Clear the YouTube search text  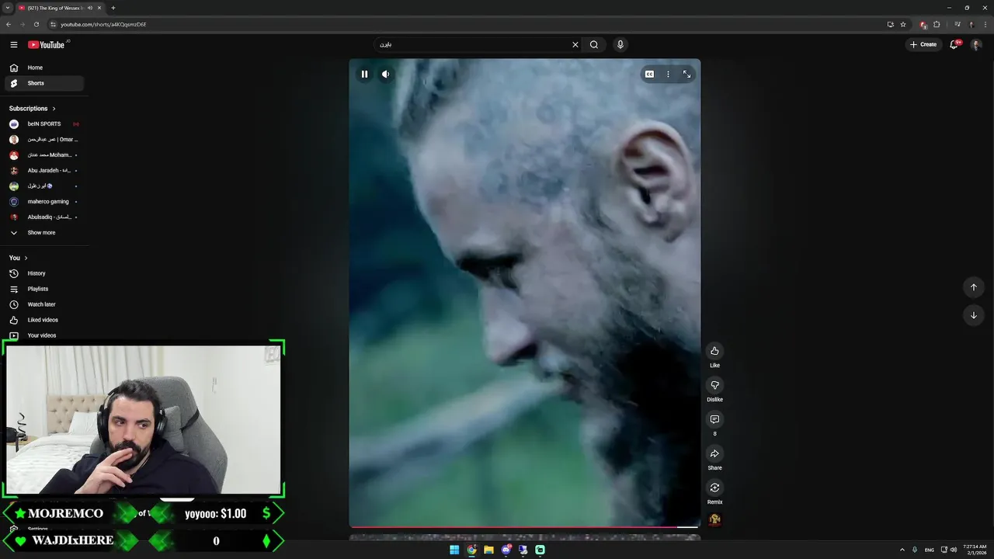pyautogui.click(x=575, y=44)
